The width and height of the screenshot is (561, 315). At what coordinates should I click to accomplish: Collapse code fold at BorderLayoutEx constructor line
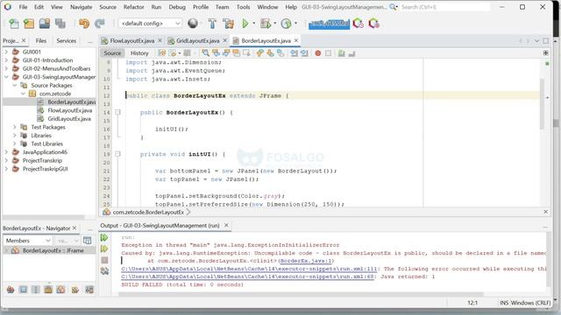click(117, 113)
